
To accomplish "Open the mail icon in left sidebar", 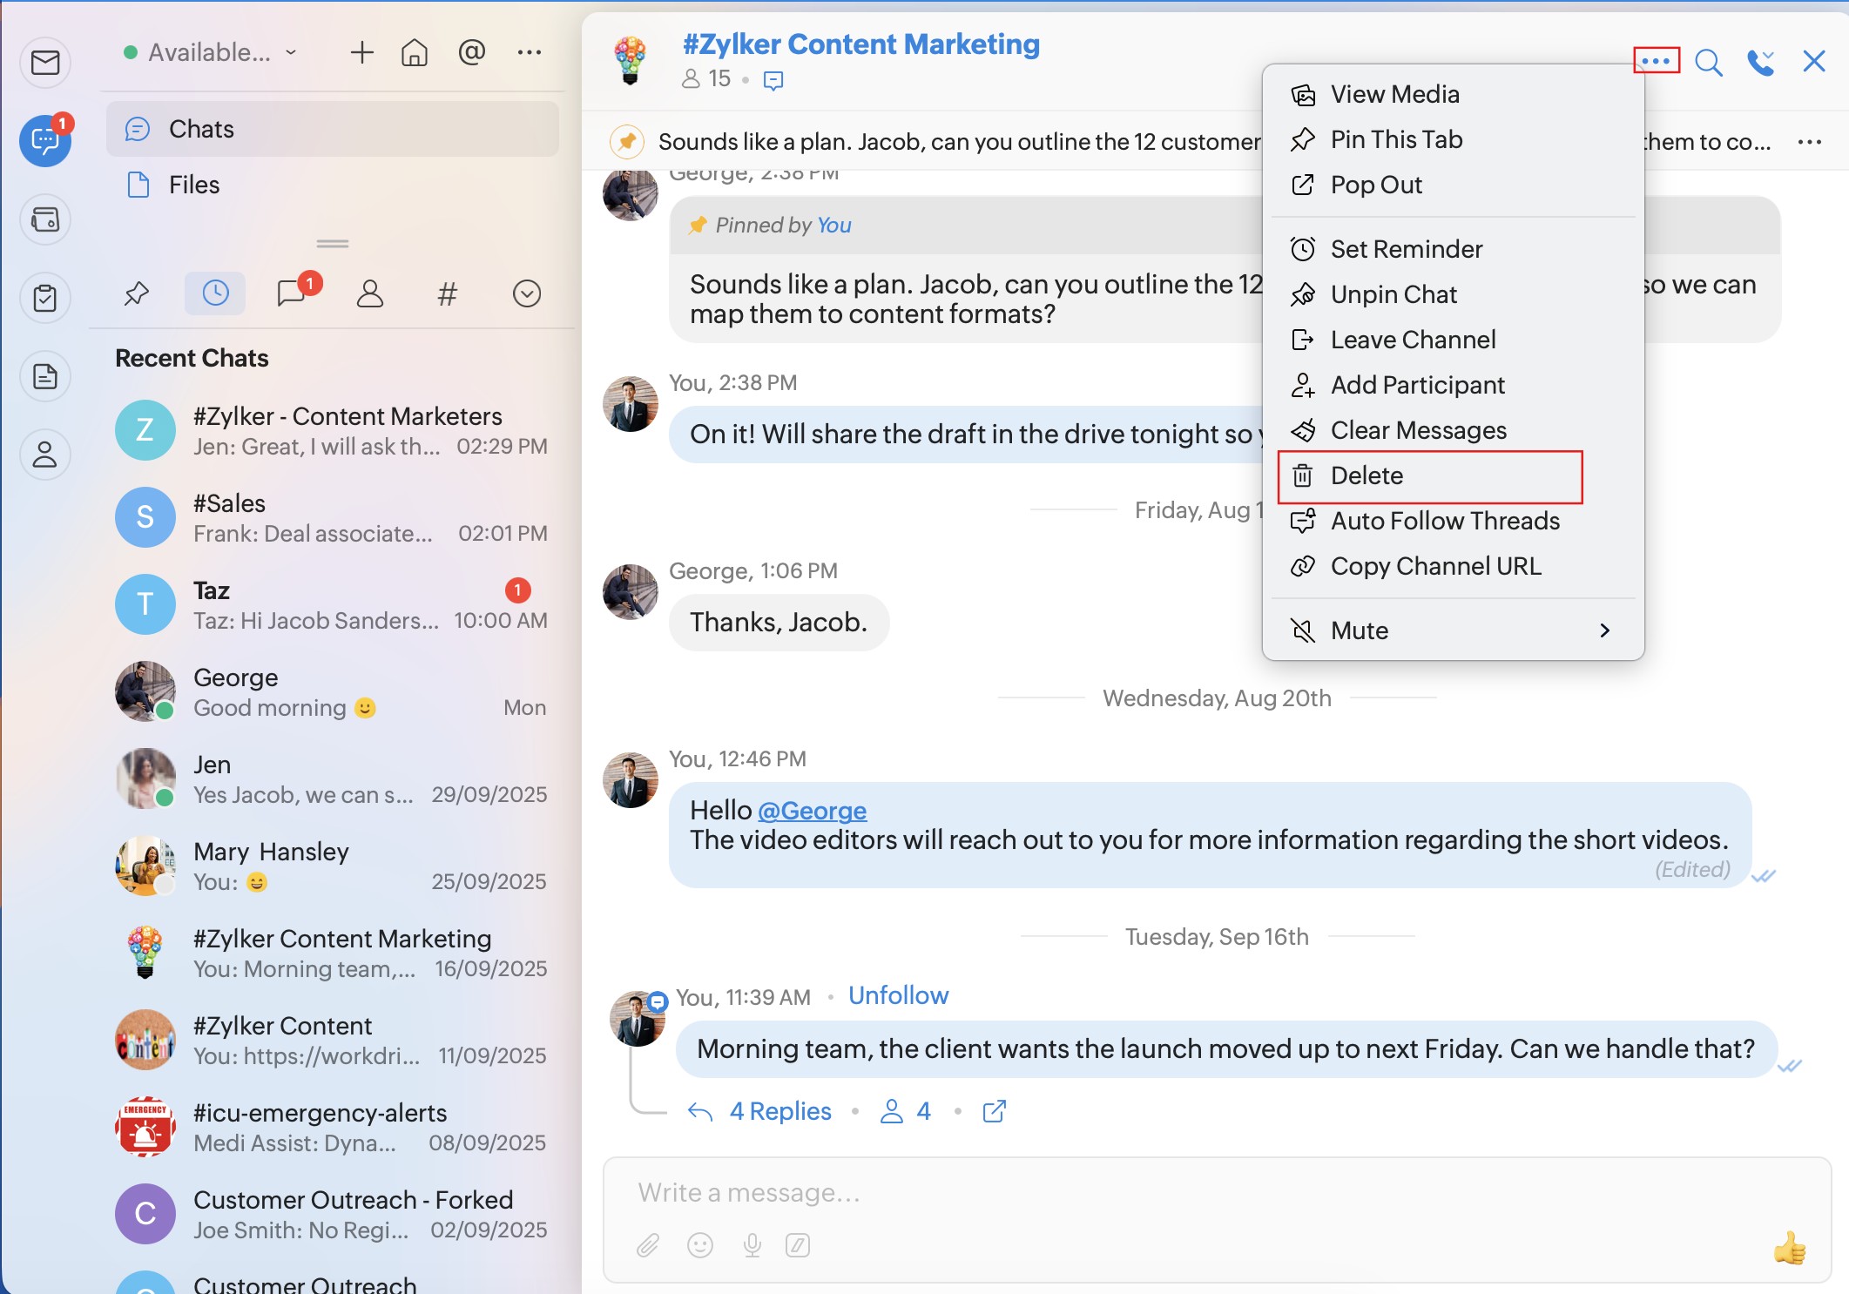I will [45, 63].
